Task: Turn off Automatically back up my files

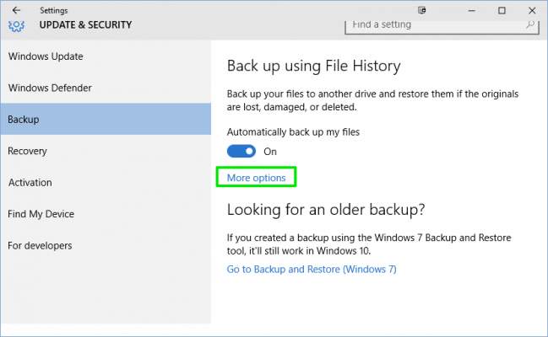Action: point(241,151)
